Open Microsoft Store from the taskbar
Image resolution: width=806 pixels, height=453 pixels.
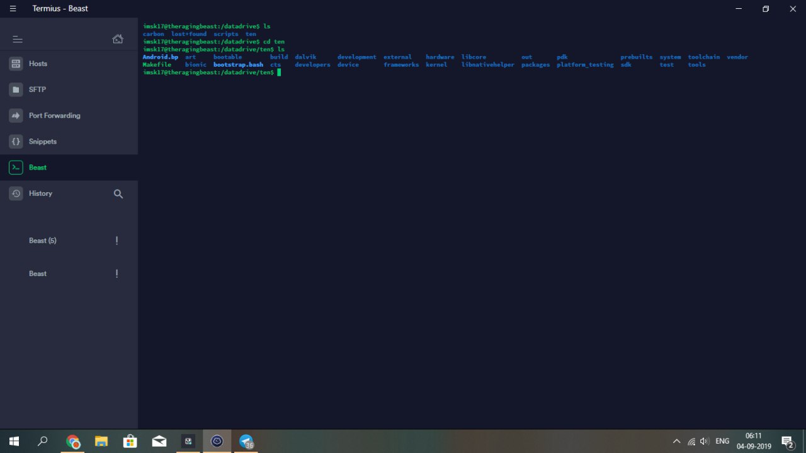[x=130, y=441]
